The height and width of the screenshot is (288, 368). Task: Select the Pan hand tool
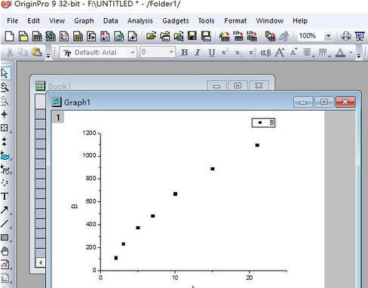click(5, 251)
